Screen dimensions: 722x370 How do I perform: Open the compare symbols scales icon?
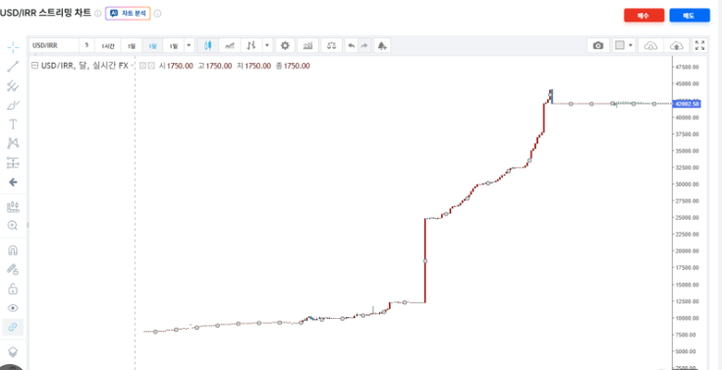point(332,45)
